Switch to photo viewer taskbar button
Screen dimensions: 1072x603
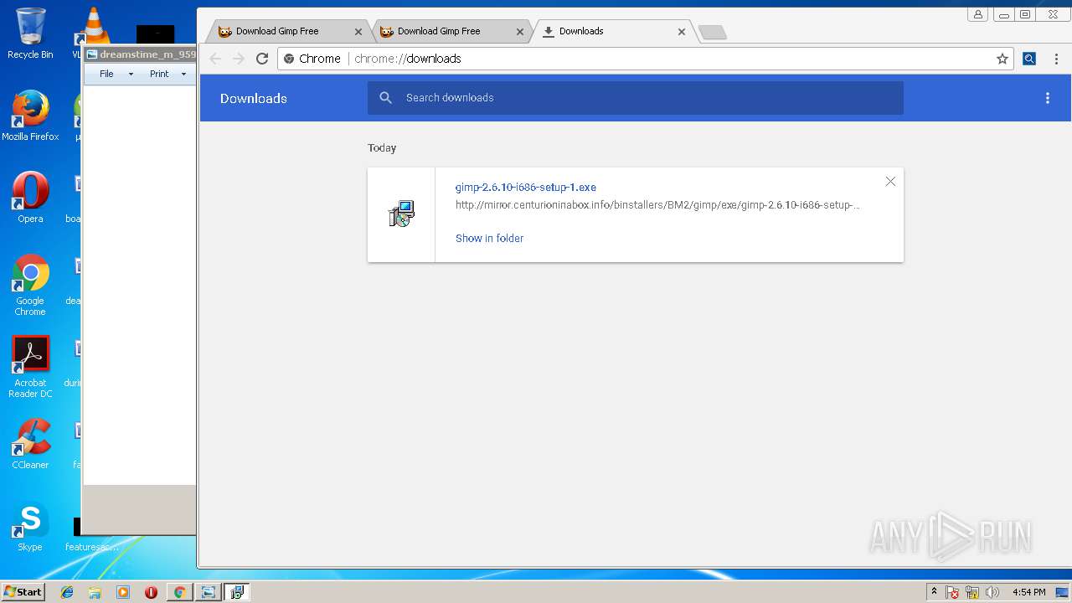208,592
